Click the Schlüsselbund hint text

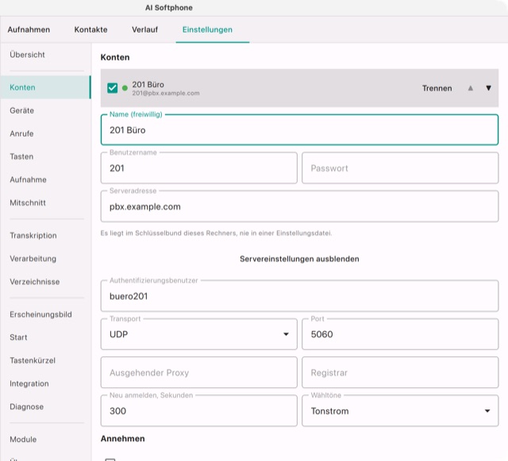pyautogui.click(x=216, y=233)
